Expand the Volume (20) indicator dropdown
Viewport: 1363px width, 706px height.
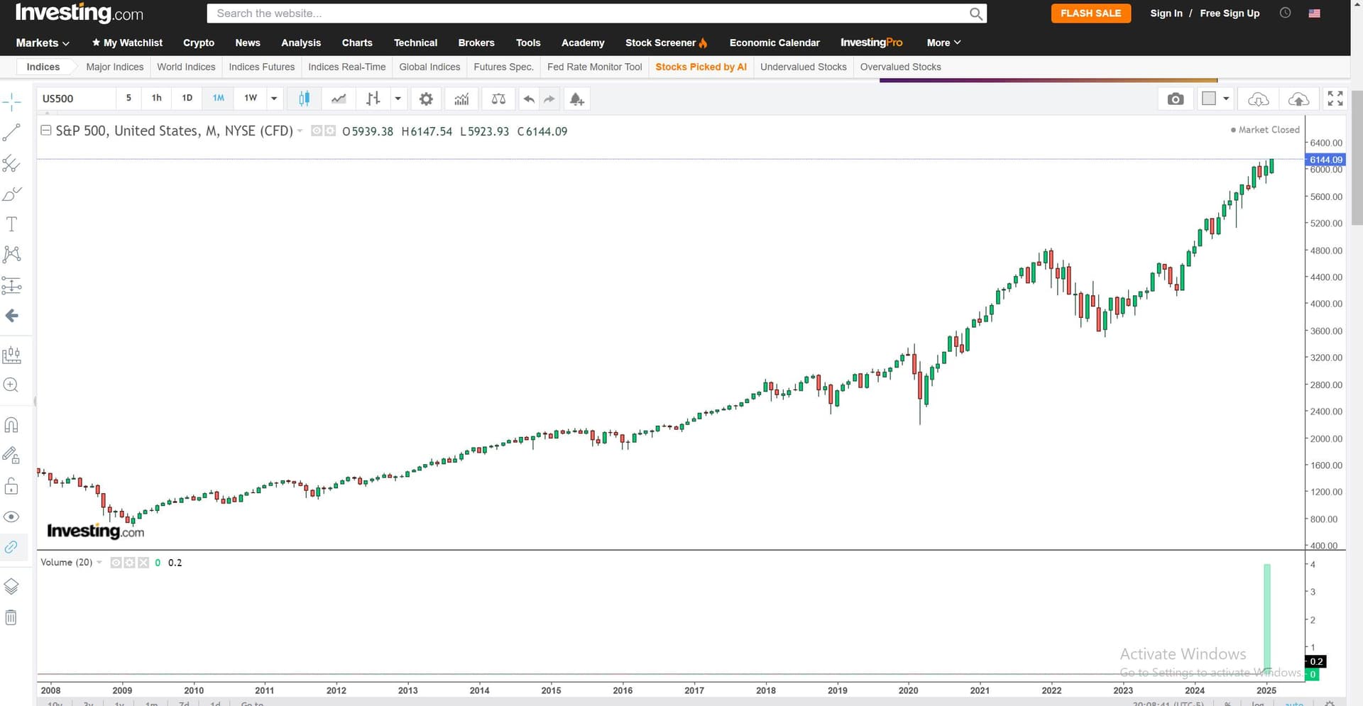99,563
